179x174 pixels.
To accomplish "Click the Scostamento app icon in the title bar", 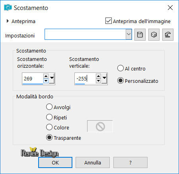I will pos(8,8).
